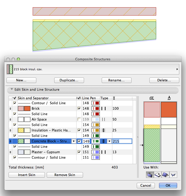The height and width of the screenshot is (196, 186).
Task: Click the Plaster - Gypsum skin type icon
Action: (104, 152)
